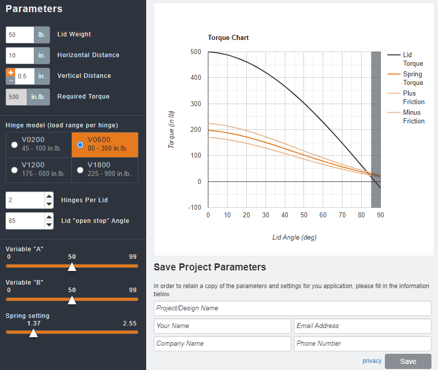Click the Lid Angle (deg) axis label

click(x=294, y=238)
